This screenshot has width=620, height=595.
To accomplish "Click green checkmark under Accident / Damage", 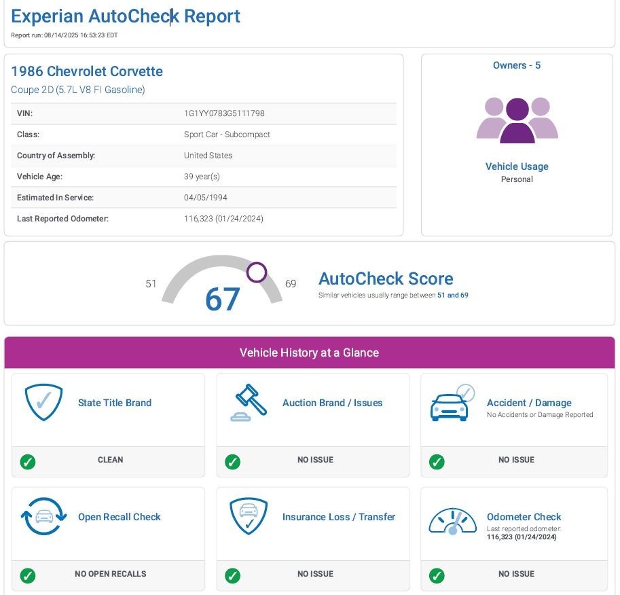I will click(x=437, y=462).
